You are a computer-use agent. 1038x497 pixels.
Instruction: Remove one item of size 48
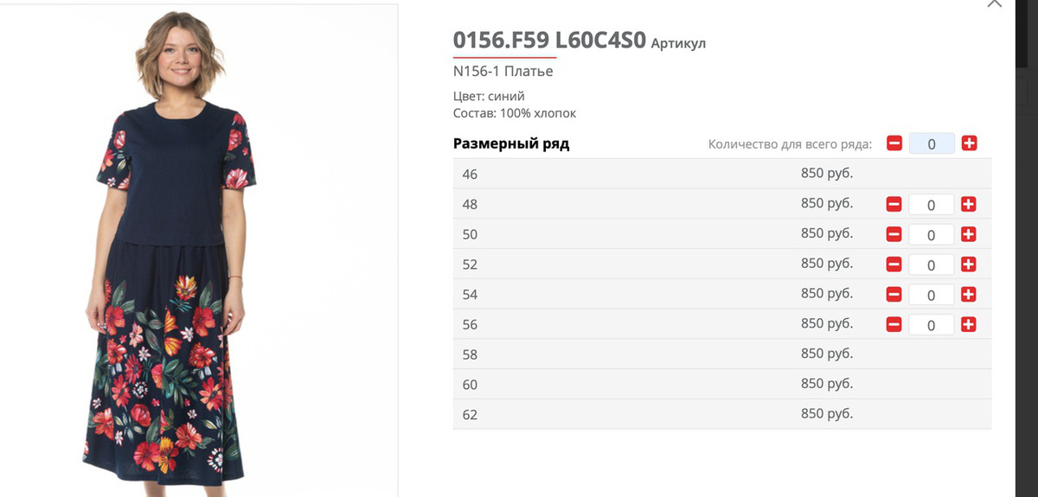click(894, 205)
